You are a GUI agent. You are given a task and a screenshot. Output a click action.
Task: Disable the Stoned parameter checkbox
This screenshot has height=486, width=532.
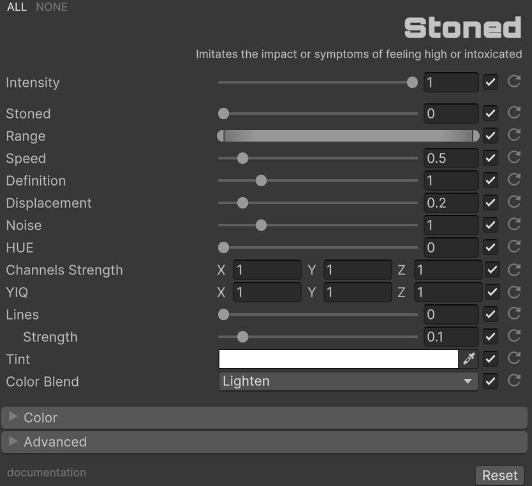(490, 114)
